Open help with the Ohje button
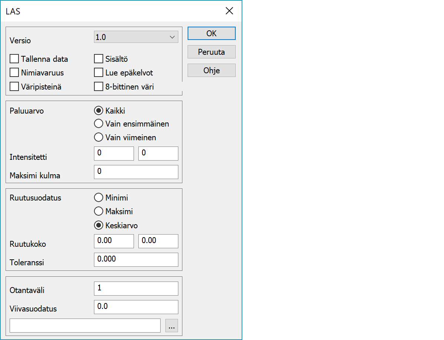 coord(211,70)
